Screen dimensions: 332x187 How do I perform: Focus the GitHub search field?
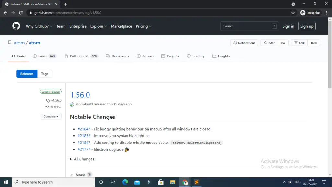tap(249, 26)
